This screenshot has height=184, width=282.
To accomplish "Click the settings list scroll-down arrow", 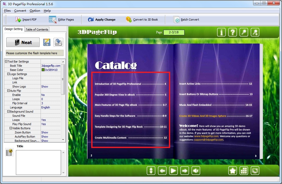I will [63, 140].
